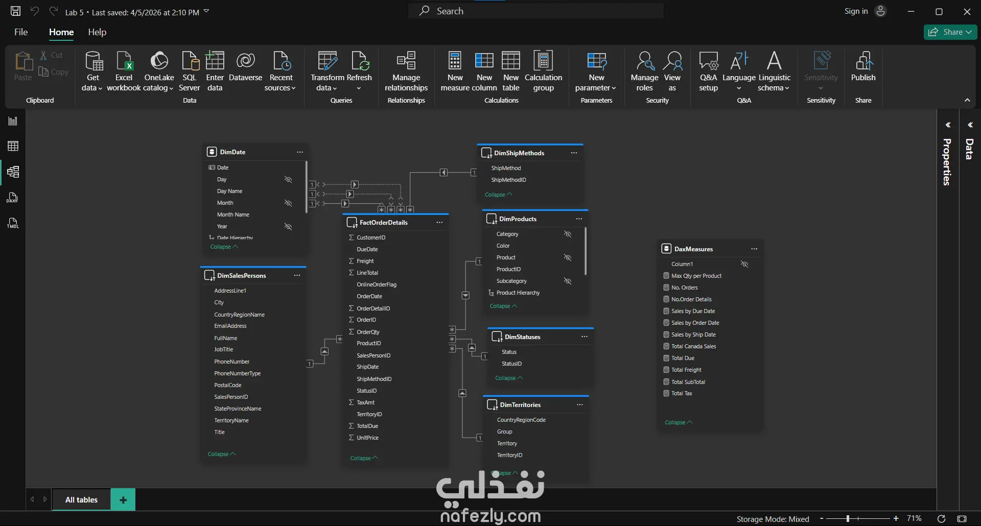Expand the Properties pane

(948, 125)
